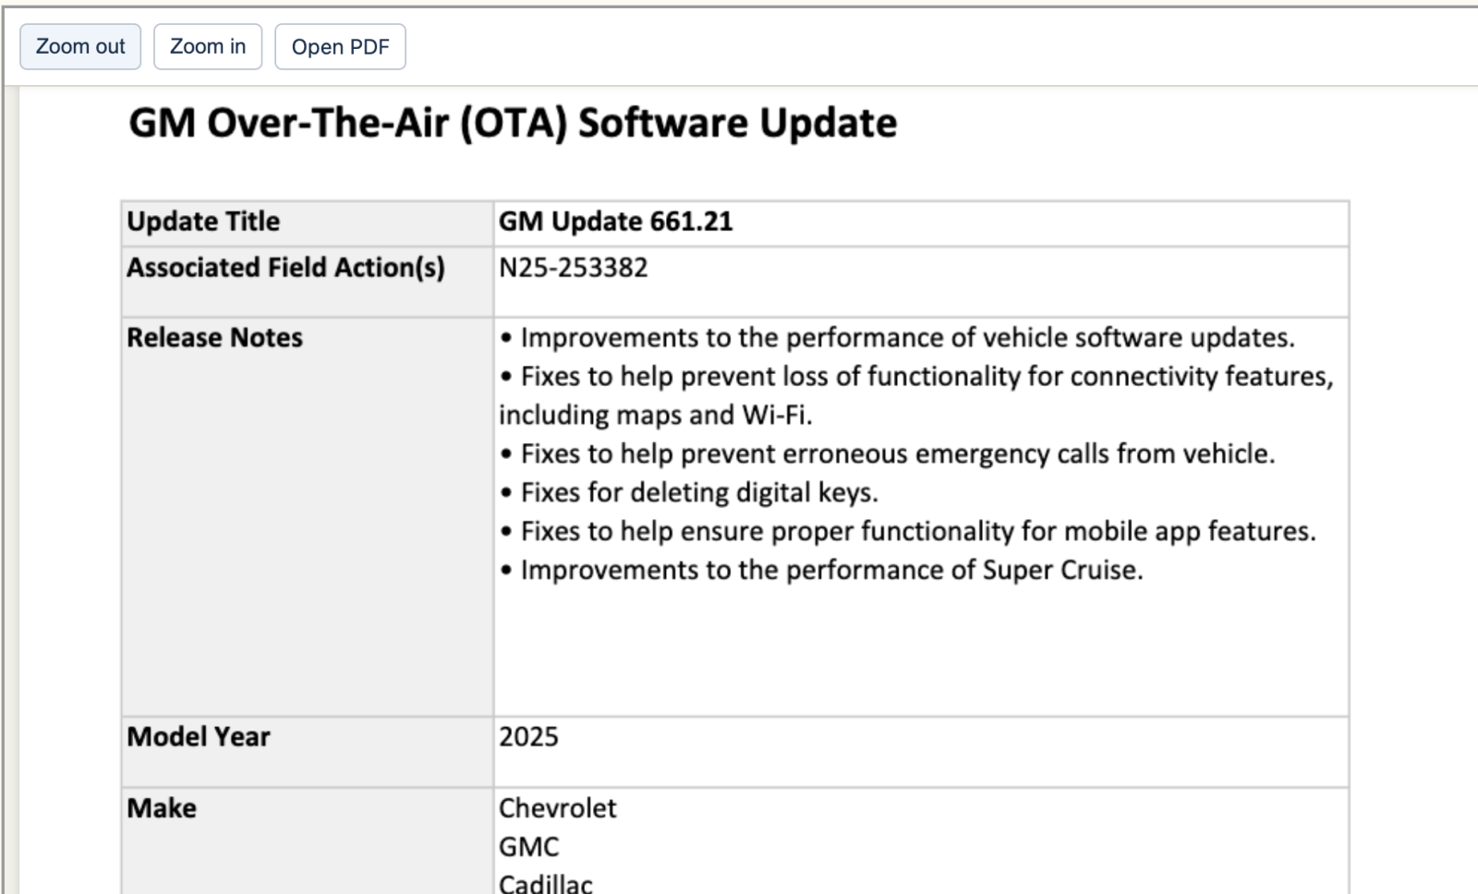
Task: Click the note about connectivity features loss
Action: click(917, 377)
